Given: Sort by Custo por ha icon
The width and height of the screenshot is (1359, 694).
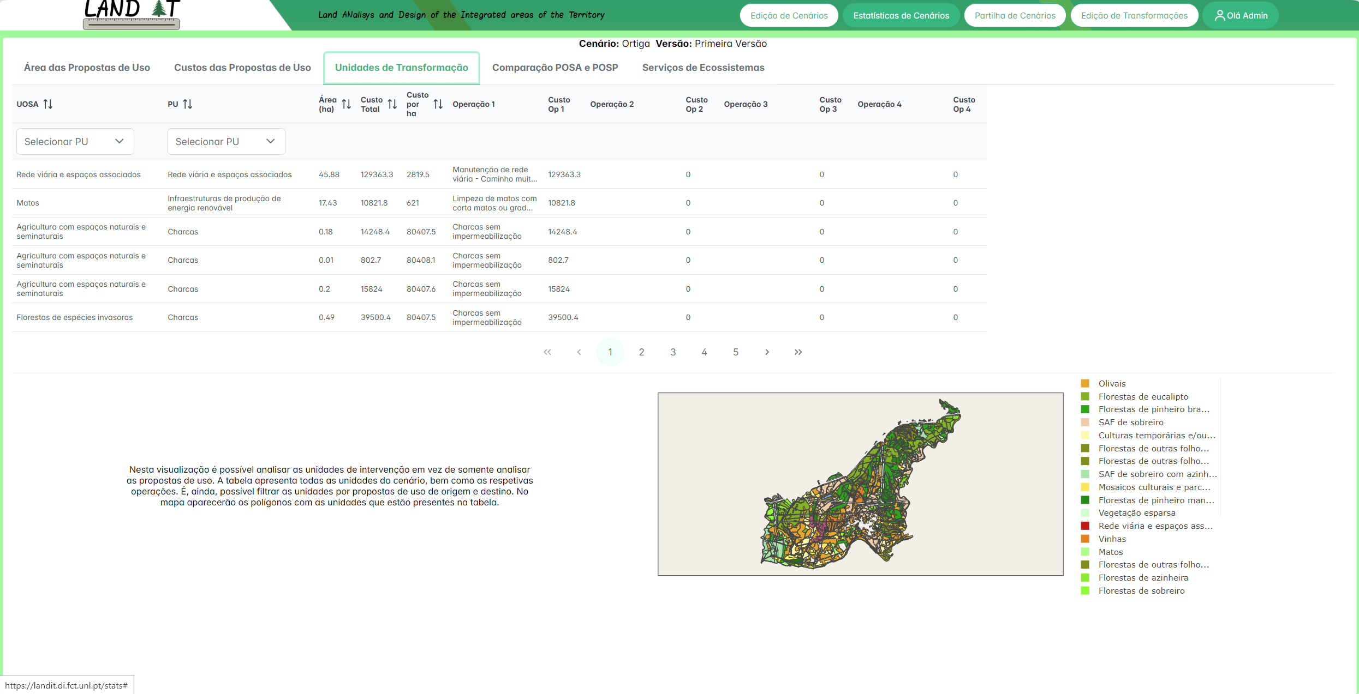Looking at the screenshot, I should tap(438, 104).
